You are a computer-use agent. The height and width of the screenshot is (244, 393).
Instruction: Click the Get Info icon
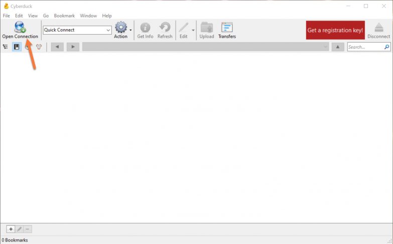[145, 28]
